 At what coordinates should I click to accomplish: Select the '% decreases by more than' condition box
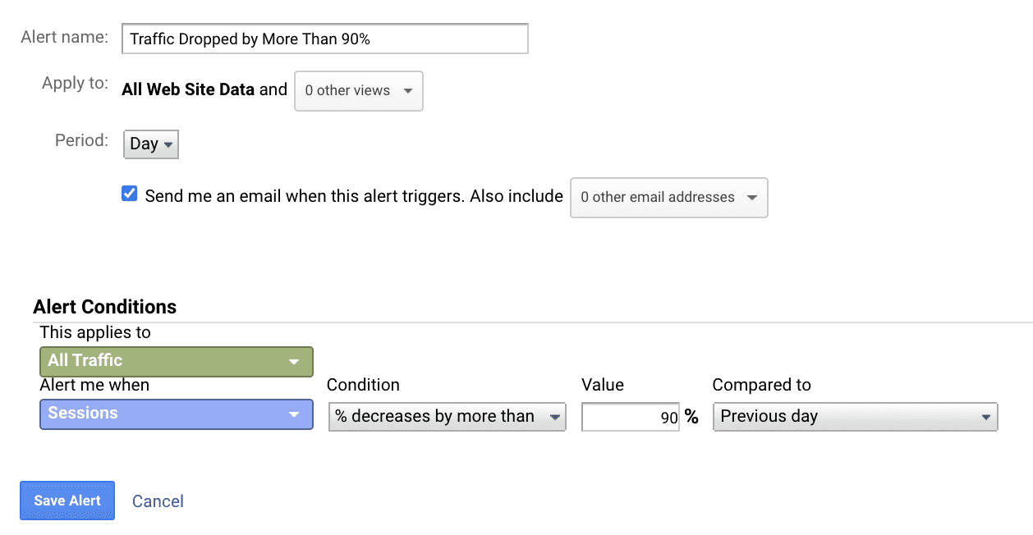tap(447, 417)
